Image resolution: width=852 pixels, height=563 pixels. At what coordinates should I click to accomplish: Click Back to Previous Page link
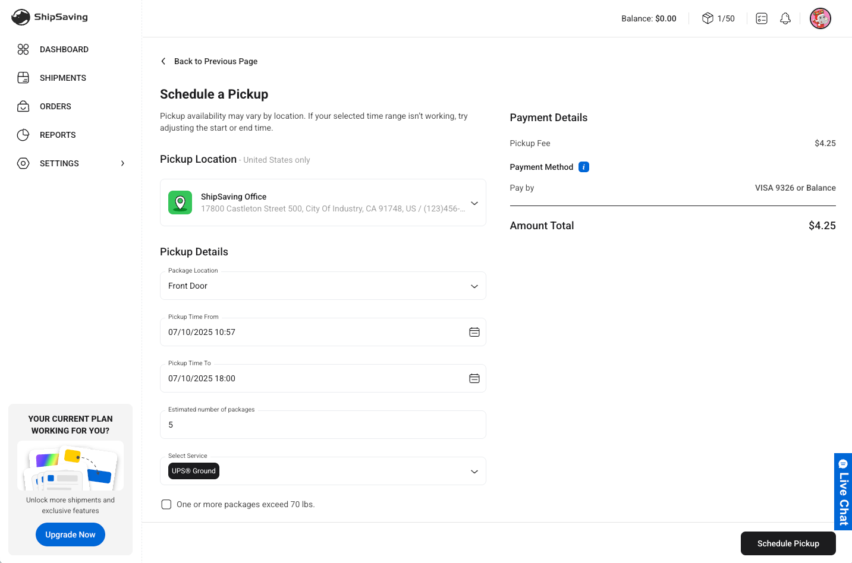pos(216,61)
